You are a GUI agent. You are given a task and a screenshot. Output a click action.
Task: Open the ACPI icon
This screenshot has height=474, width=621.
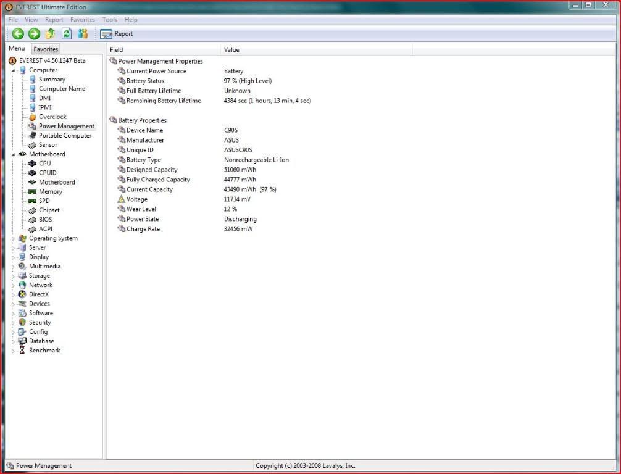(x=33, y=229)
